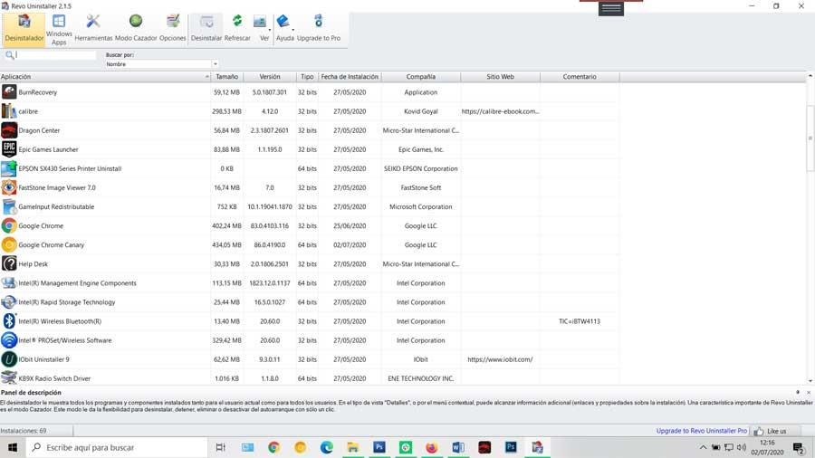Image resolution: width=815 pixels, height=458 pixels.
Task: Click the taskbar search box
Action: (x=117, y=447)
